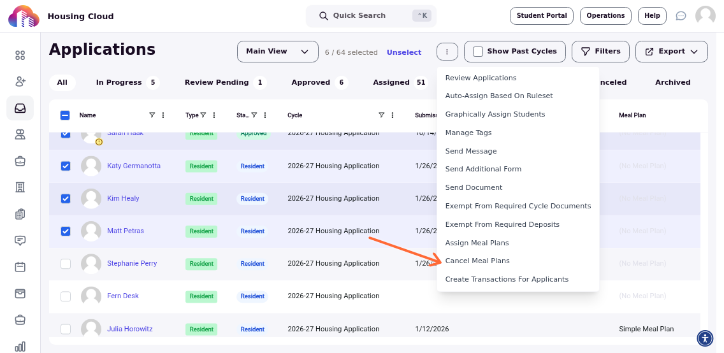Open the people group sidebar icon
This screenshot has width=724, height=353.
(x=20, y=134)
